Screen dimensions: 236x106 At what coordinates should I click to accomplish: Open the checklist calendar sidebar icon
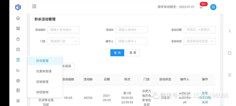pos(18,49)
